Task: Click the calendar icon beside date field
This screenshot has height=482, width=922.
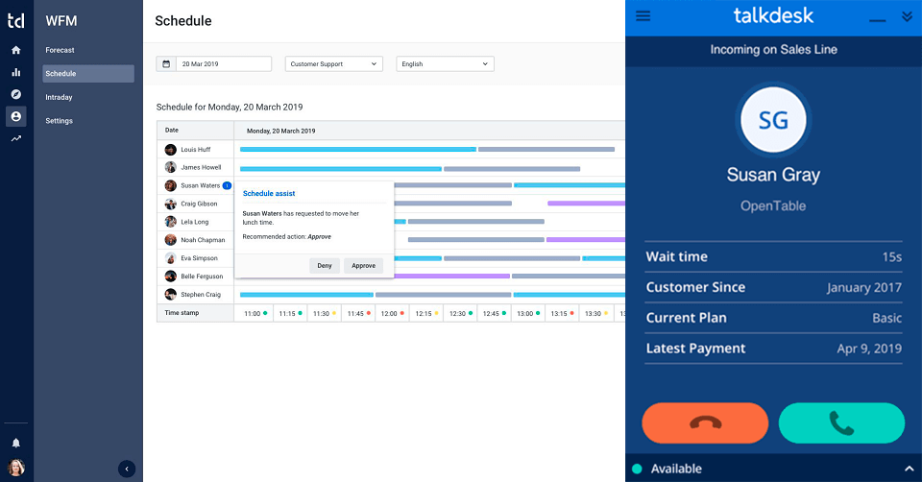Action: (166, 64)
